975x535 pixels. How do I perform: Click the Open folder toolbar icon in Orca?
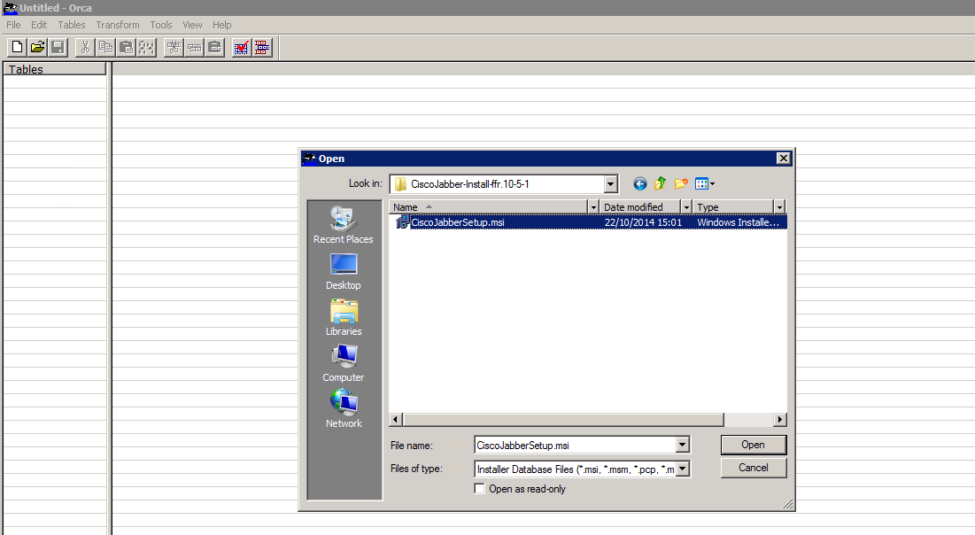point(37,47)
